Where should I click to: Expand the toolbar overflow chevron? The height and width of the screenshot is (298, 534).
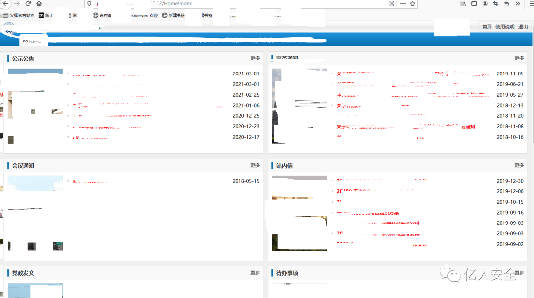click(518, 4)
